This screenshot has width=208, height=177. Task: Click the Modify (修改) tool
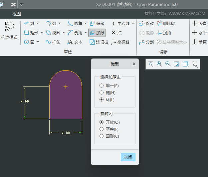tap(146, 24)
